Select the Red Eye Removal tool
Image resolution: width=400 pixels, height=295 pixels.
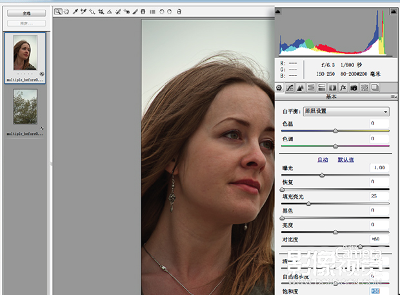point(126,12)
